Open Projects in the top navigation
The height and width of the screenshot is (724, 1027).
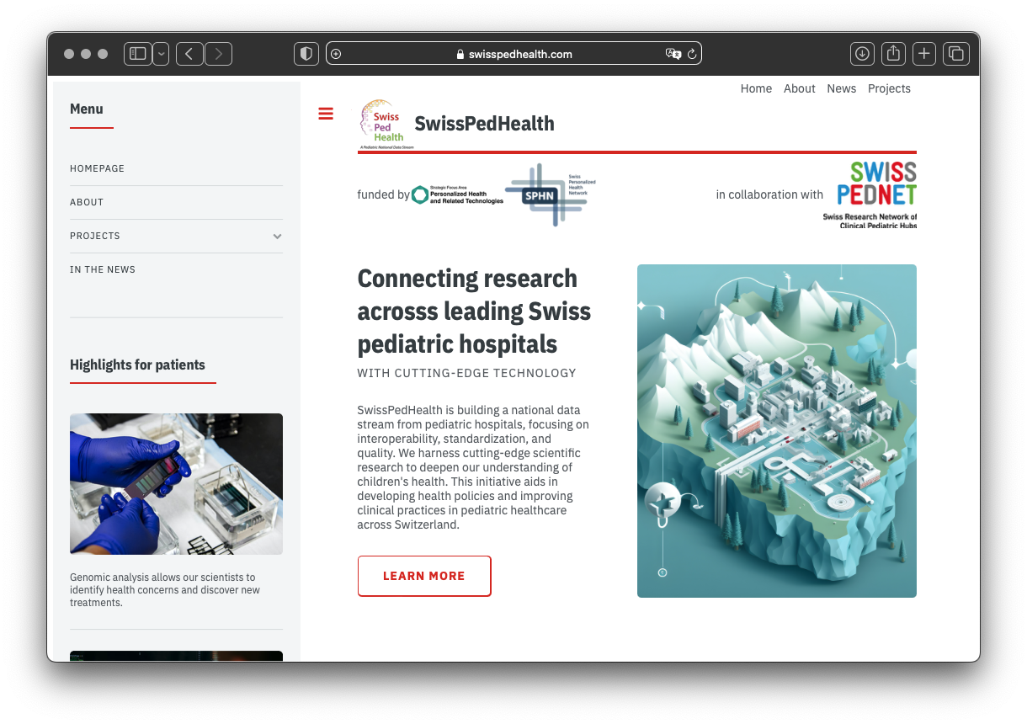point(889,88)
